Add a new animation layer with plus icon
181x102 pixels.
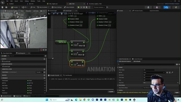[44, 69]
